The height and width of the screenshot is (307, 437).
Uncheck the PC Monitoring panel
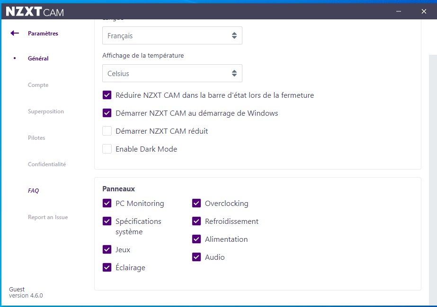click(x=107, y=204)
